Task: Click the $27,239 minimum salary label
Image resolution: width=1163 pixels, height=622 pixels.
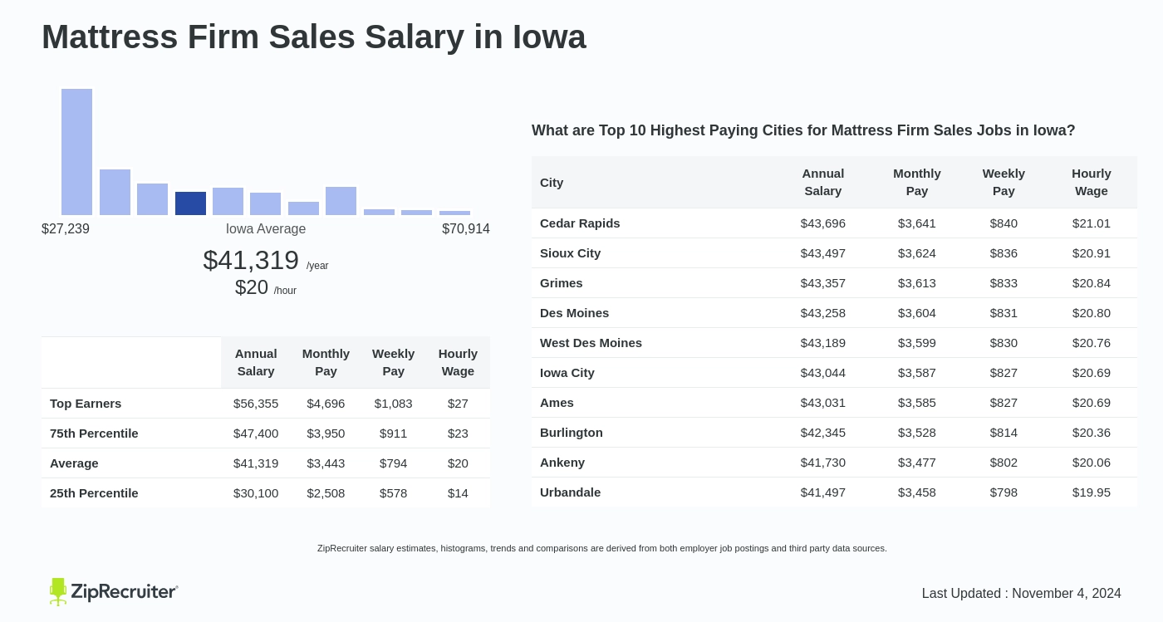Action: [66, 229]
